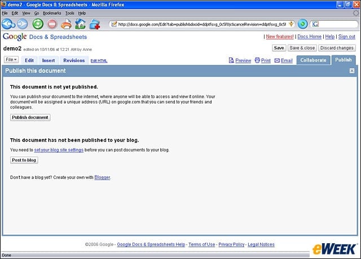
Task: Click the Save button
Action: 279,48
